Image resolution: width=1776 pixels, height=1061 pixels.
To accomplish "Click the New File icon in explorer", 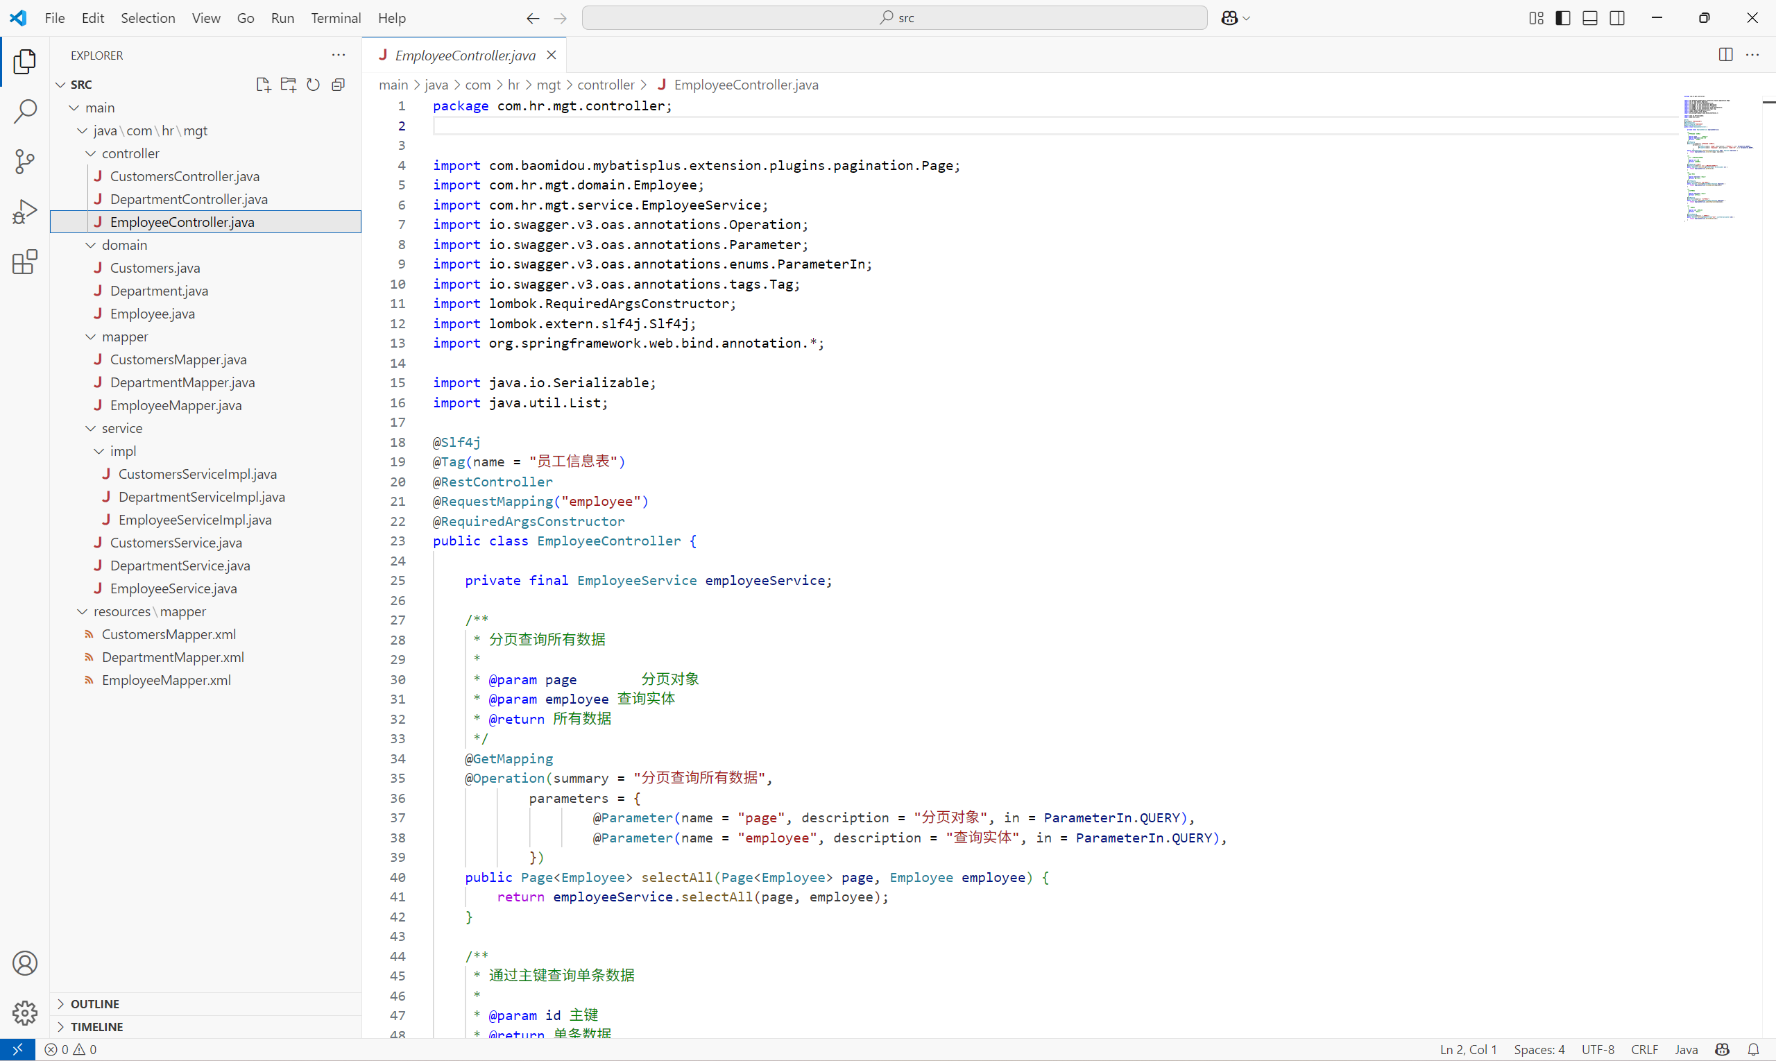I will click(x=263, y=85).
